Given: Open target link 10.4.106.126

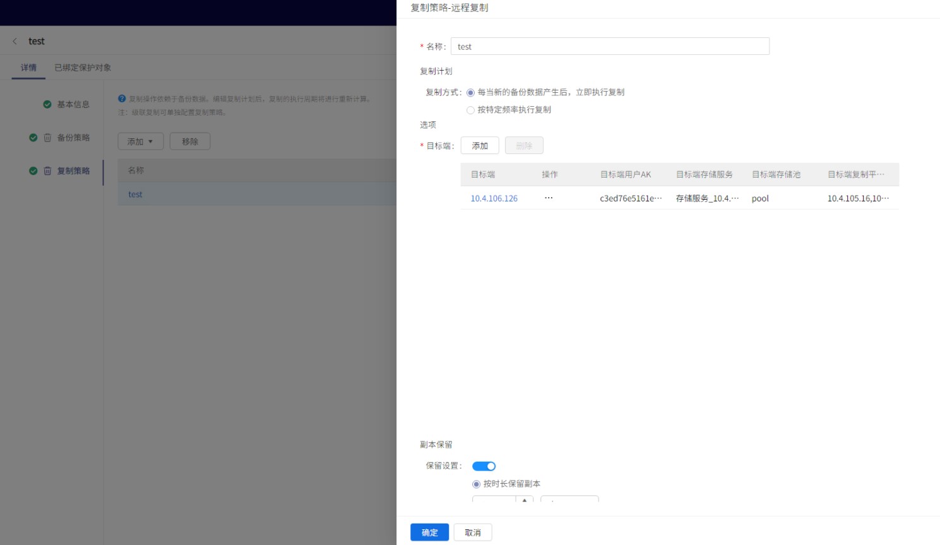Looking at the screenshot, I should (494, 198).
